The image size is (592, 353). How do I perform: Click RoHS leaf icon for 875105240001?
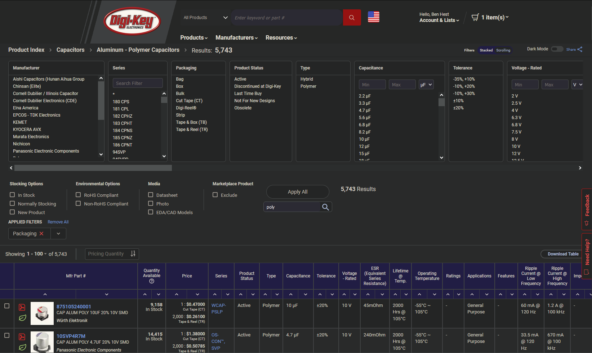click(22, 318)
